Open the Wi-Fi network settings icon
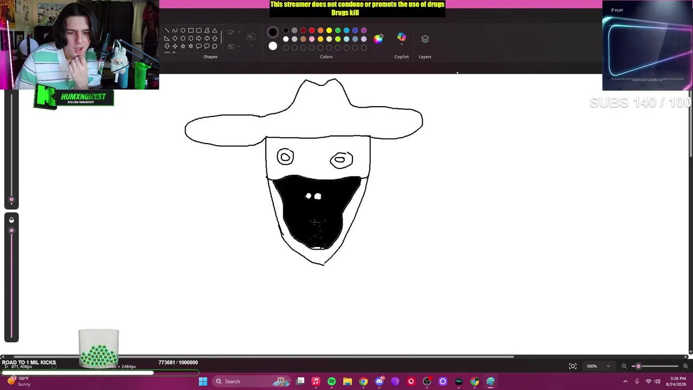The width and height of the screenshot is (693, 390). pyautogui.click(x=648, y=381)
